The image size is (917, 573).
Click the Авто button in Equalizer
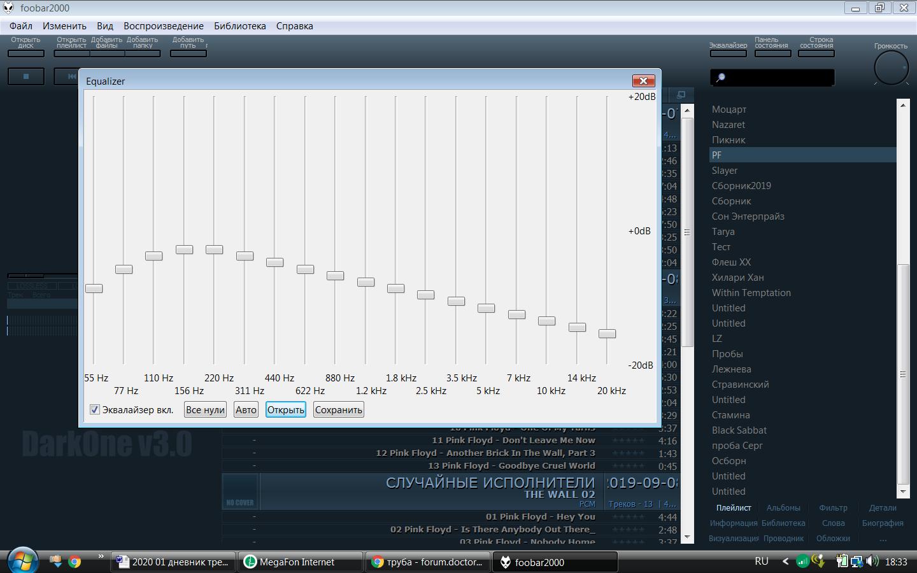(x=246, y=409)
